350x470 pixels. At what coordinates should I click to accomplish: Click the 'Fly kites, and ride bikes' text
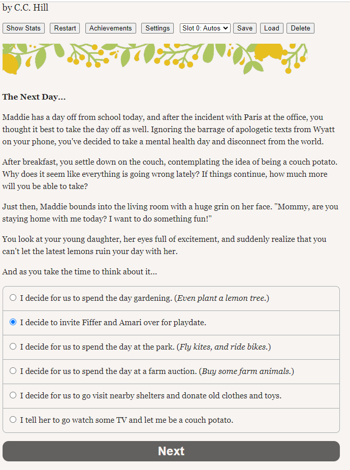(224, 347)
